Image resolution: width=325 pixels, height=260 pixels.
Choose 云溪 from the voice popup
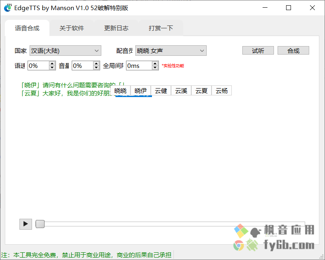[x=181, y=91]
